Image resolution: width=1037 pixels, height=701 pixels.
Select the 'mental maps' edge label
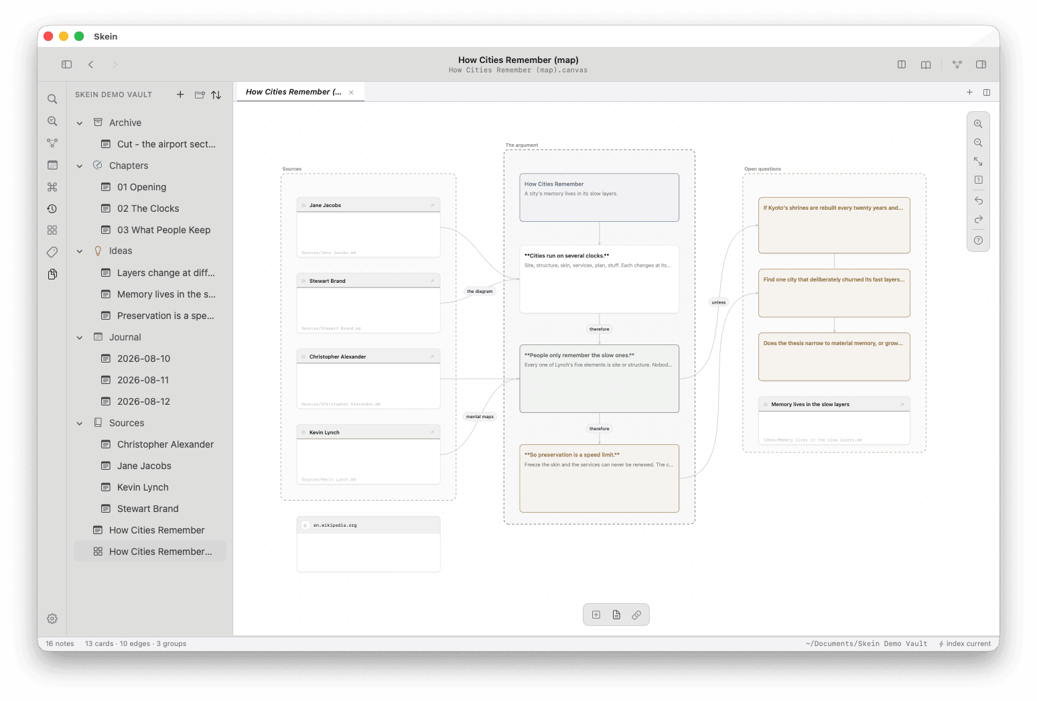[x=480, y=417]
